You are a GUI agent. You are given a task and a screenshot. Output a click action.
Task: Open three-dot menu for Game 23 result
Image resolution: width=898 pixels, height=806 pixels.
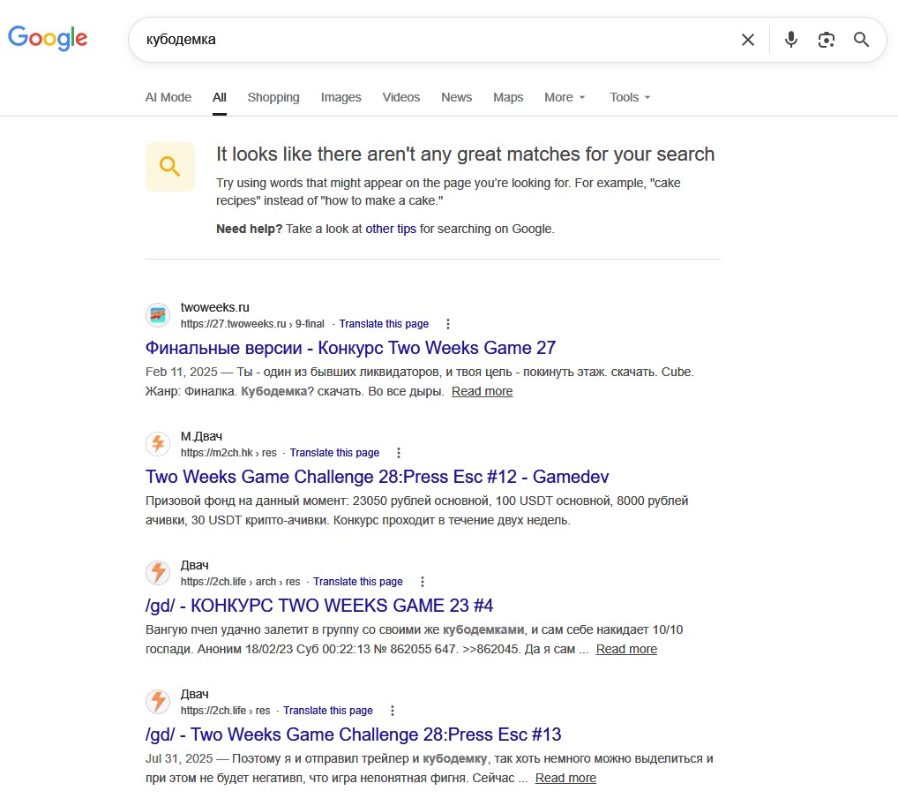pyautogui.click(x=423, y=582)
